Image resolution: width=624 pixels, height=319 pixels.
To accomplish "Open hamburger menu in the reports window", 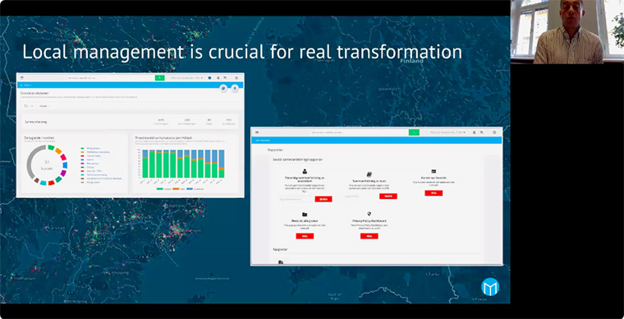I will coord(257,132).
